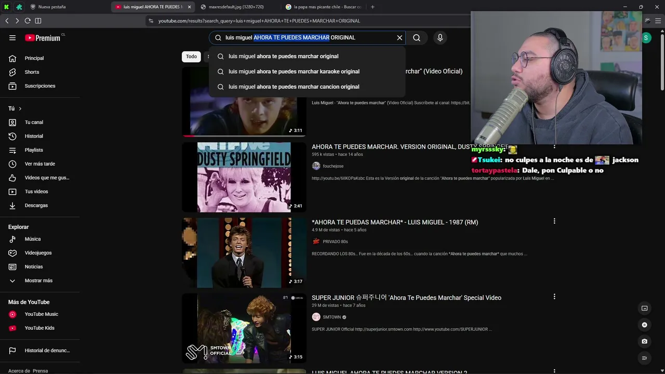Open Historial
The width and height of the screenshot is (665, 374).
click(40, 136)
